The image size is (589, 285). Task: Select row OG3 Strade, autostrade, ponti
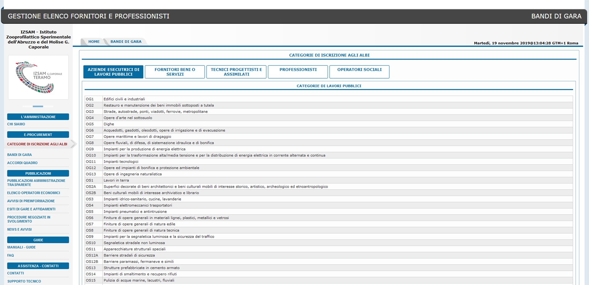329,111
